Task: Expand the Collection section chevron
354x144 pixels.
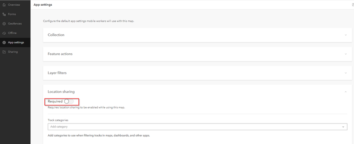Action: (x=346, y=35)
